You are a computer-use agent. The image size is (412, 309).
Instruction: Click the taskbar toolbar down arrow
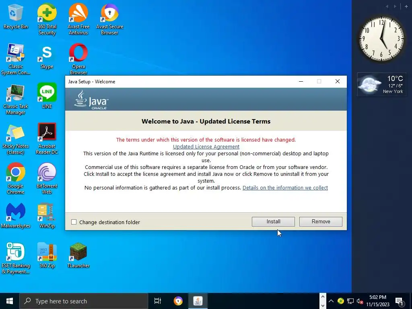(323, 305)
